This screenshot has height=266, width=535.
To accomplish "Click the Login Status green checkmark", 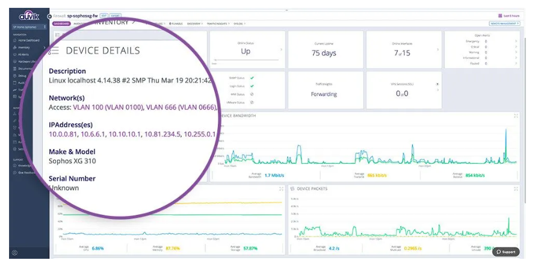I will point(252,86).
